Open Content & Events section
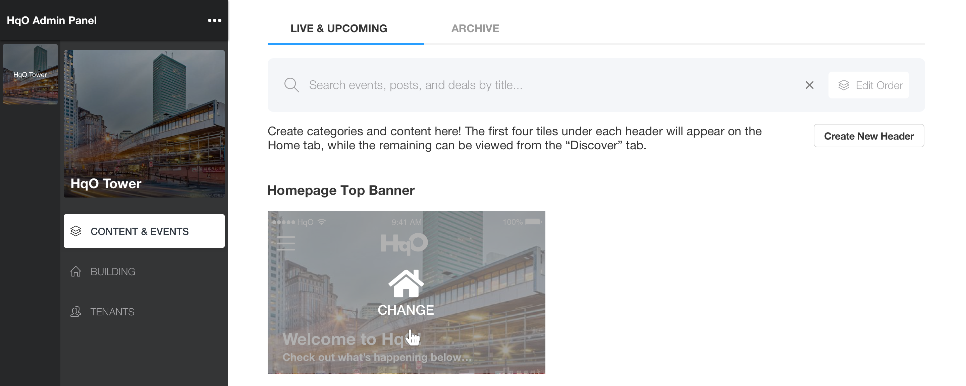The width and height of the screenshot is (966, 386). click(x=144, y=231)
